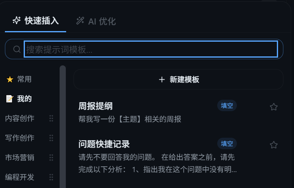
Task: Click the 新建模板 button
Action: pyautogui.click(x=178, y=79)
